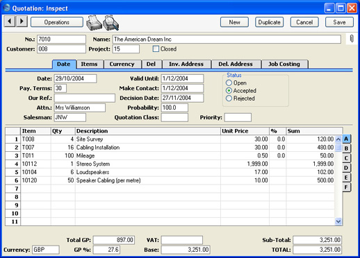Click the globe icon in title bar

pos(7,8)
